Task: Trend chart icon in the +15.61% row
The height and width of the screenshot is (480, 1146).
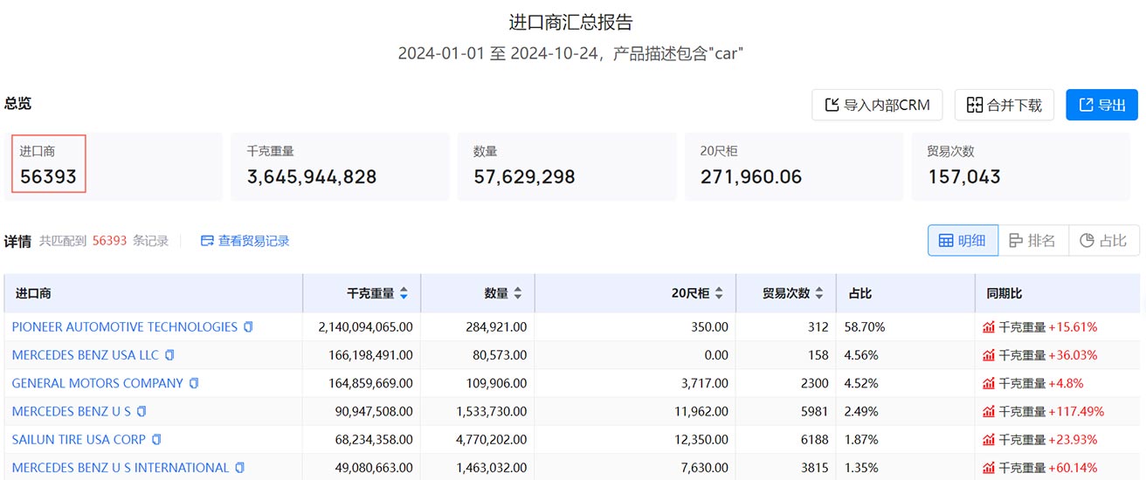Action: coord(989,327)
